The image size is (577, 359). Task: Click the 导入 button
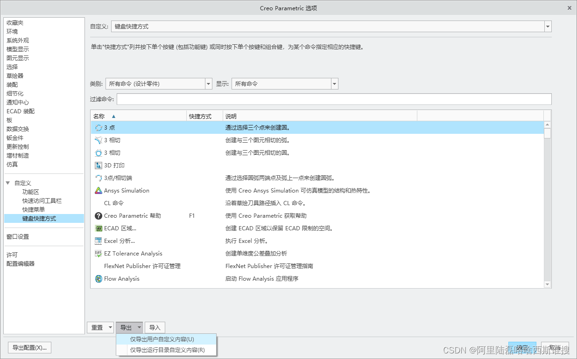click(x=155, y=328)
